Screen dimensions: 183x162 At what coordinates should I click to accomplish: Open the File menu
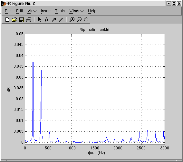(x=8, y=11)
